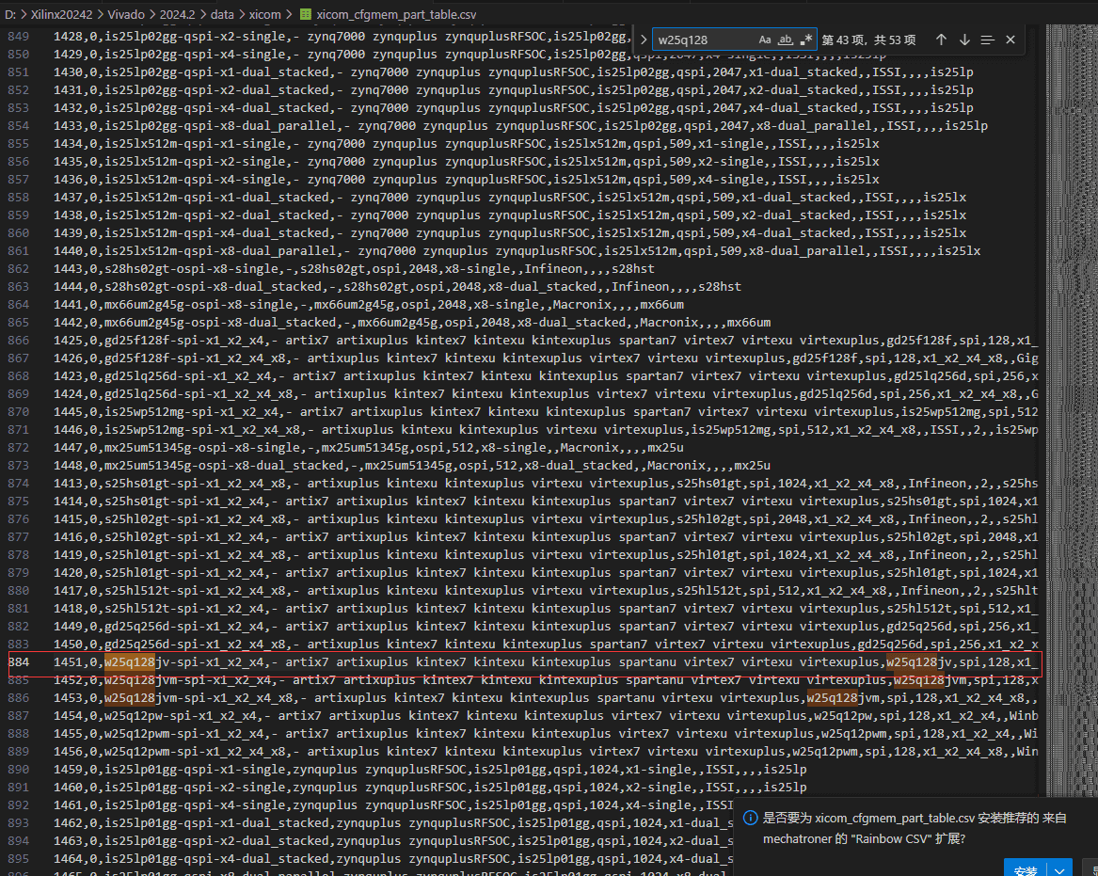Viewport: 1098px width, 876px height.
Task: Click the line starting with 1447,0,mx25um51345g-ospi-x8-single
Action: (369, 448)
